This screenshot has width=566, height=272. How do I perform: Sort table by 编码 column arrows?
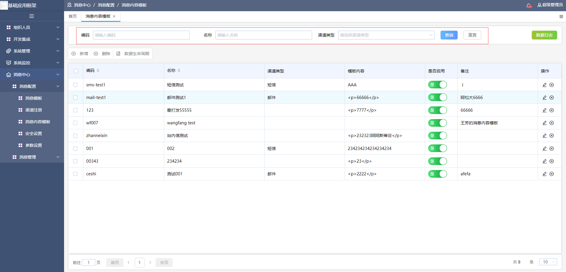tap(98, 70)
